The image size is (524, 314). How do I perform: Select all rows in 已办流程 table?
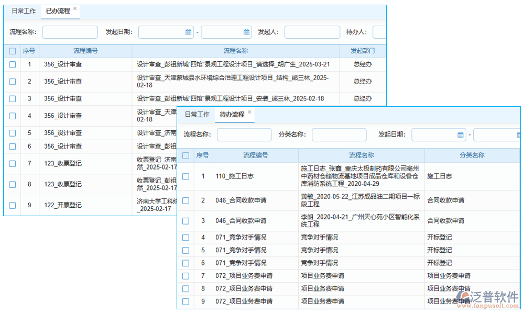coord(13,51)
